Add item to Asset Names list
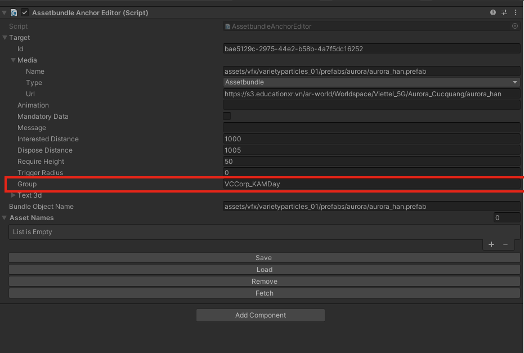Image resolution: width=524 pixels, height=353 pixels. click(491, 244)
